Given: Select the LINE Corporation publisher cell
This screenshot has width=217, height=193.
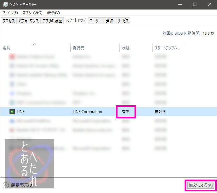Looking at the screenshot, I should [x=87, y=112].
